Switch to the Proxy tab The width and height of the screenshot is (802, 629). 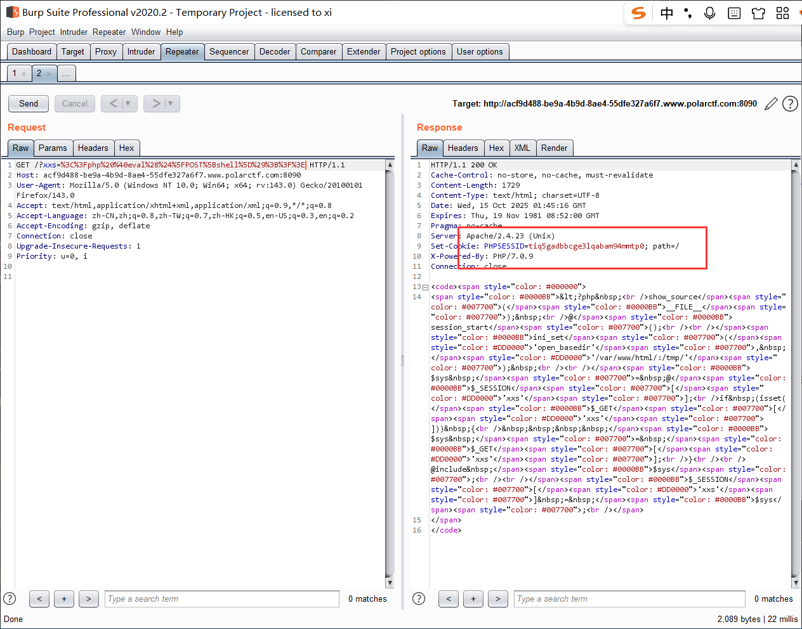106,52
